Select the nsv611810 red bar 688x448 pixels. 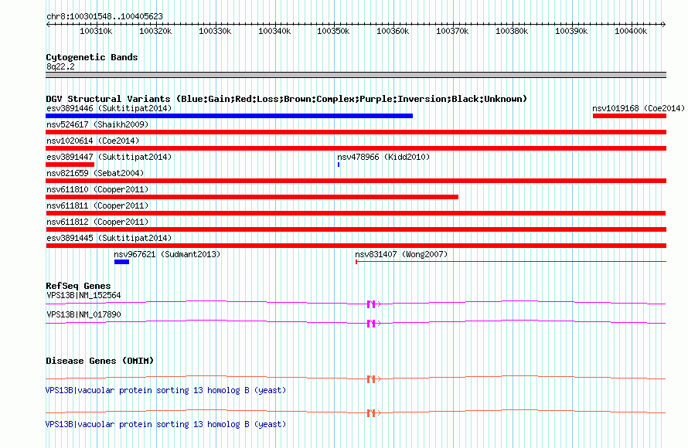point(252,197)
